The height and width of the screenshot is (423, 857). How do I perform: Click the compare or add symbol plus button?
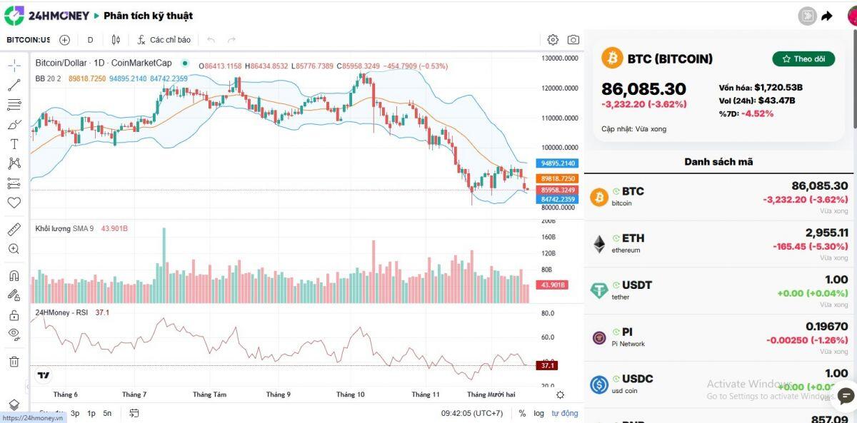[x=64, y=40]
